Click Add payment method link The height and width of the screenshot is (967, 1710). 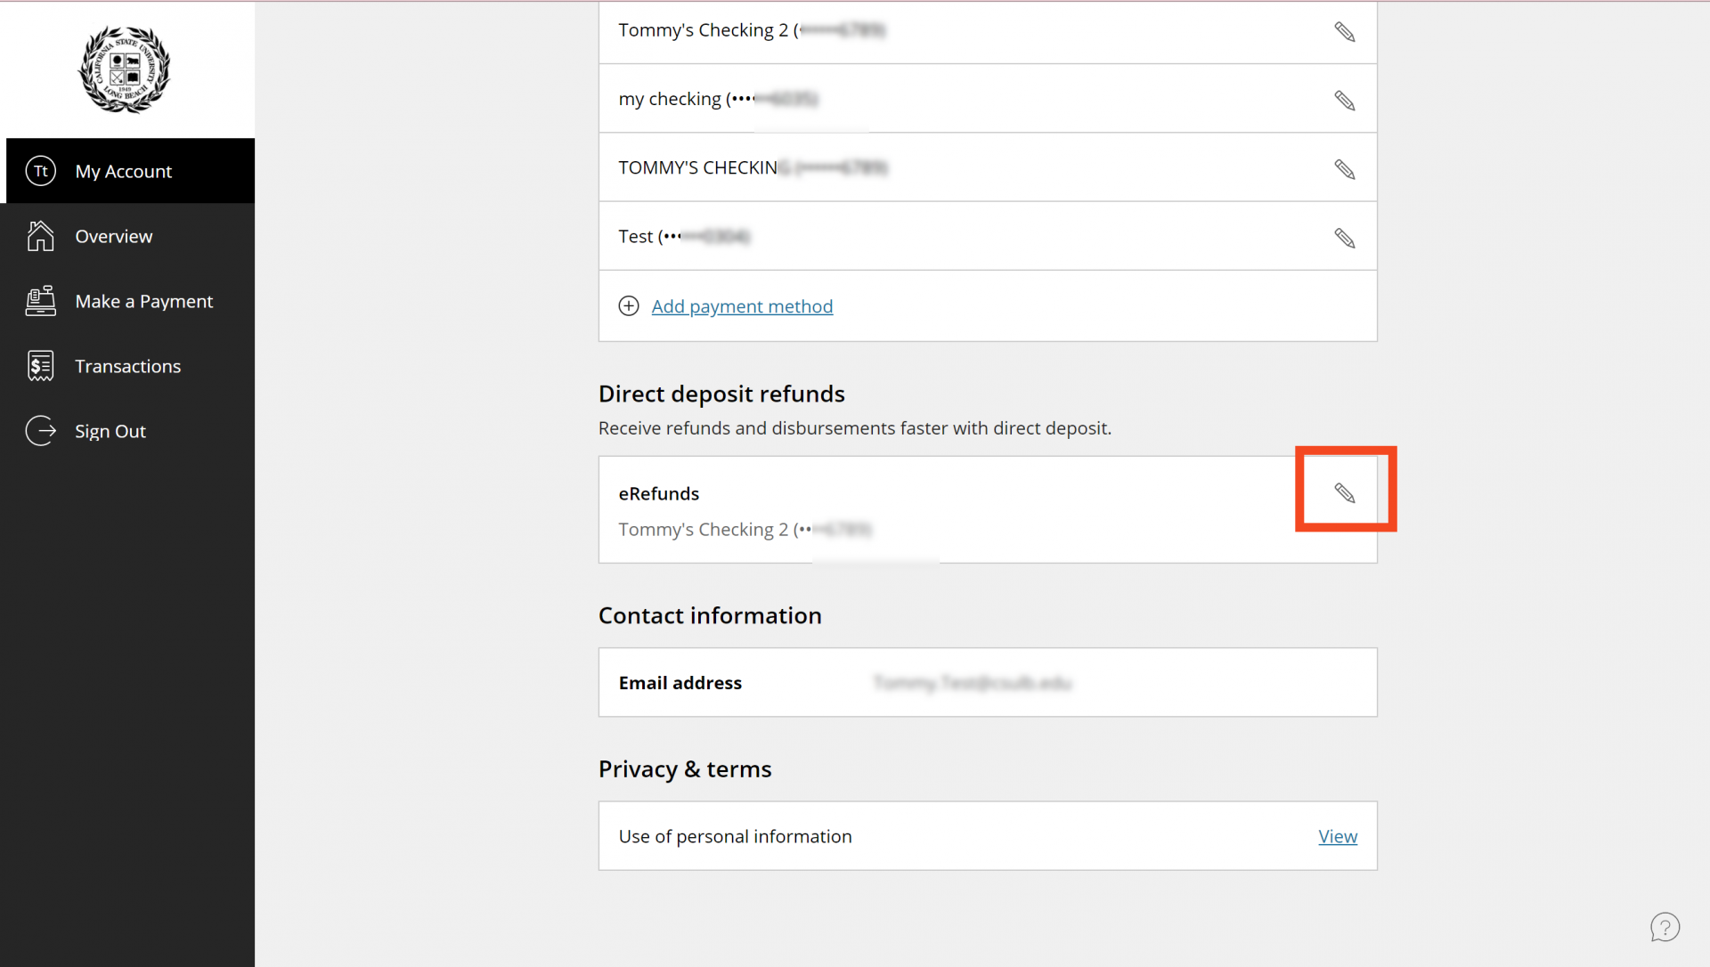[742, 305]
